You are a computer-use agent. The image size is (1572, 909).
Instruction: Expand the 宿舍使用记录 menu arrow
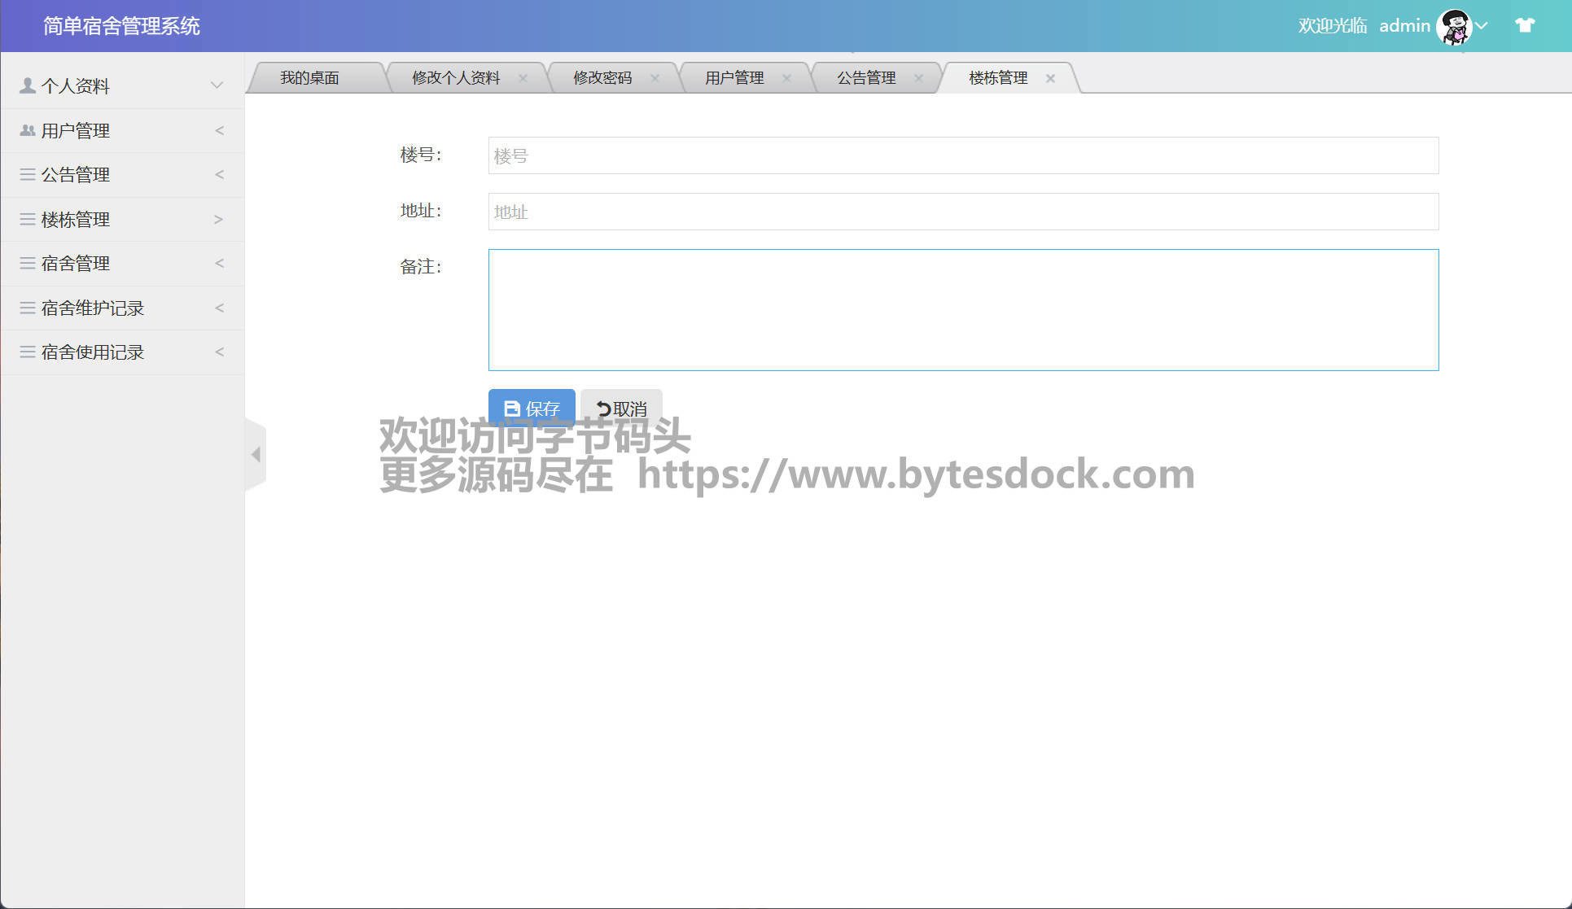[x=219, y=352]
